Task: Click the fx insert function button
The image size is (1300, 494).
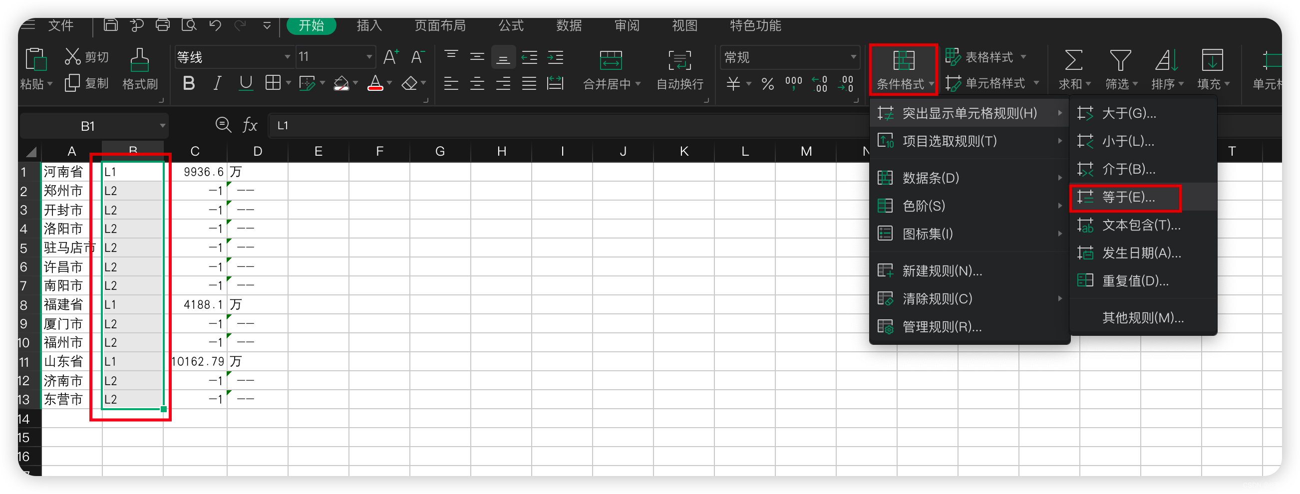Action: (250, 125)
